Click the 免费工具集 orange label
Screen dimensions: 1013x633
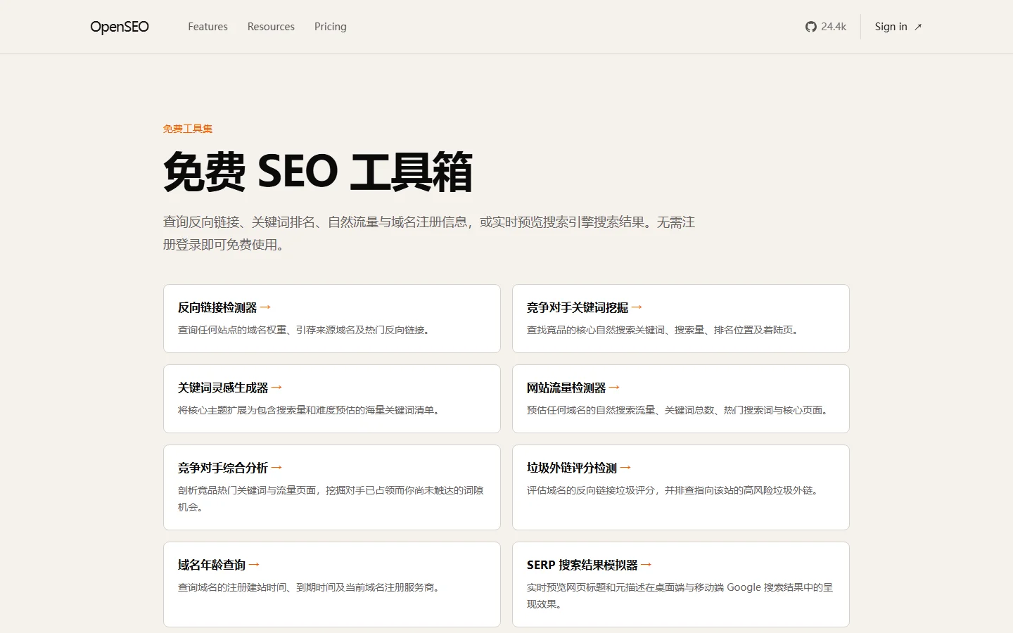(x=188, y=129)
